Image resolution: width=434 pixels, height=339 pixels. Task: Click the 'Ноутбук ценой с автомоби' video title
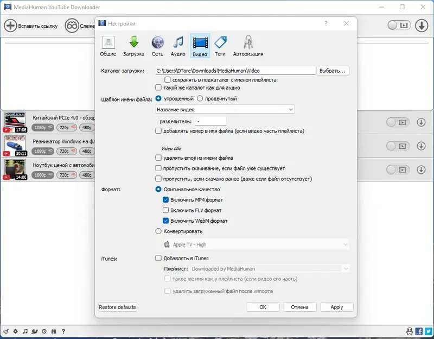coord(63,165)
